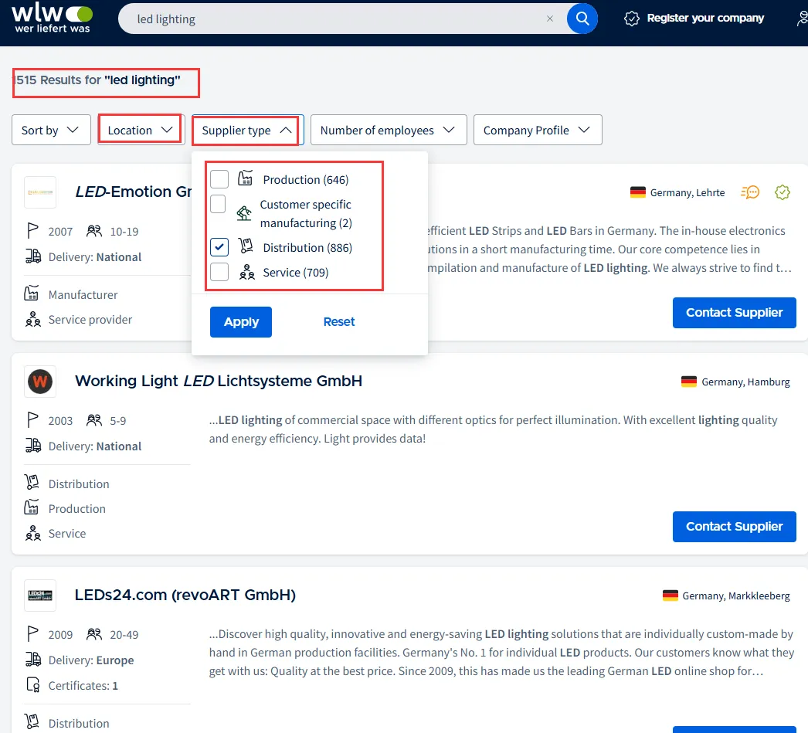Uncheck the Distribution (886) checkbox
This screenshot has height=733, width=808.
point(219,247)
